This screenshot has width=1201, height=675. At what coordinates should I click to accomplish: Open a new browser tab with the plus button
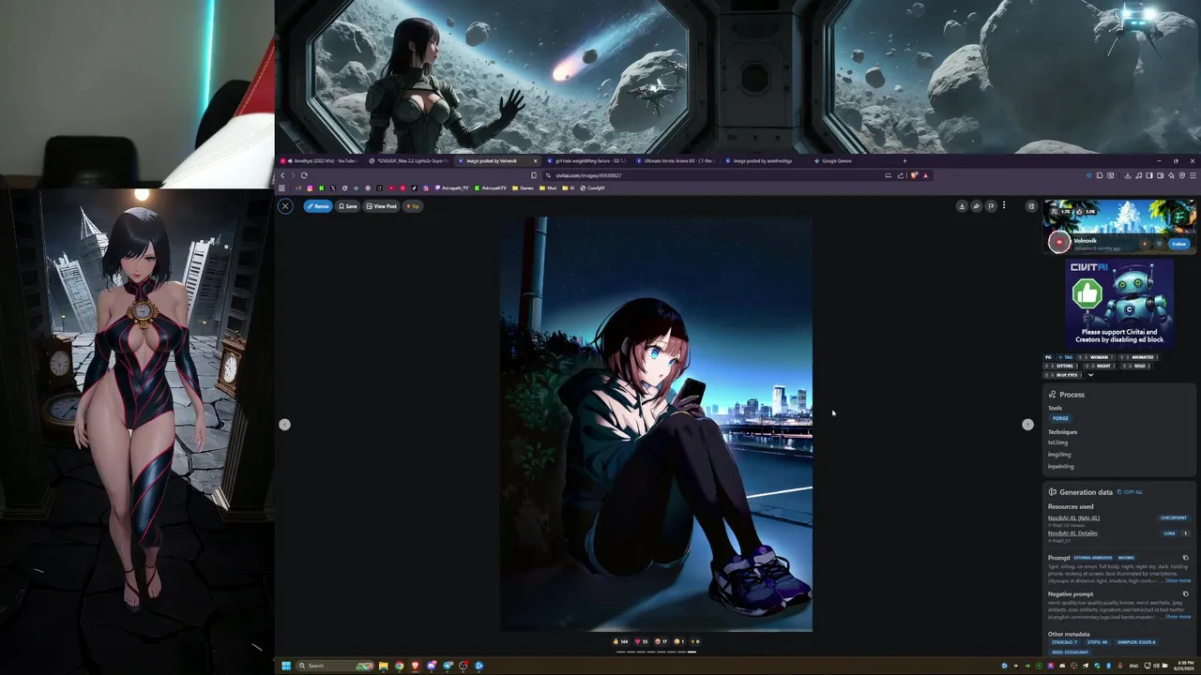click(x=905, y=161)
